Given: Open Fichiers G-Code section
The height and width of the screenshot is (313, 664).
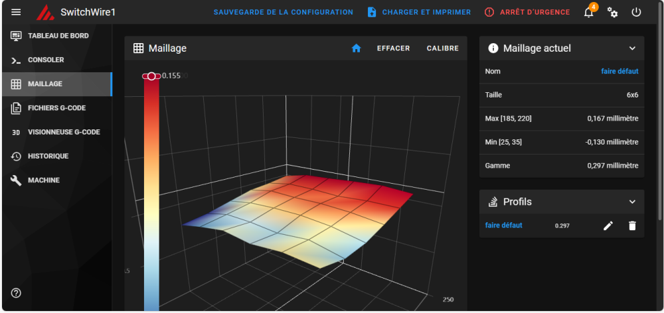Looking at the screenshot, I should [56, 108].
